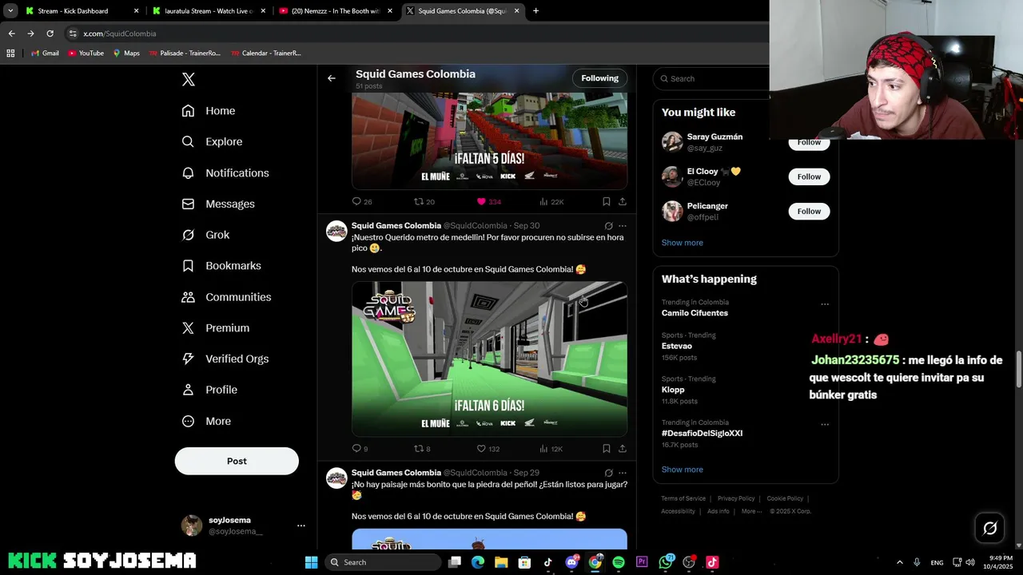The height and width of the screenshot is (575, 1023).
Task: Open Grok icon on Sep 29 post
Action: pos(608,473)
